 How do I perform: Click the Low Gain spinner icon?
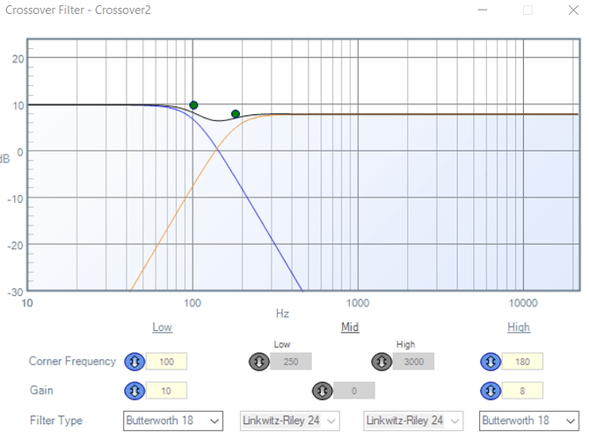click(135, 390)
